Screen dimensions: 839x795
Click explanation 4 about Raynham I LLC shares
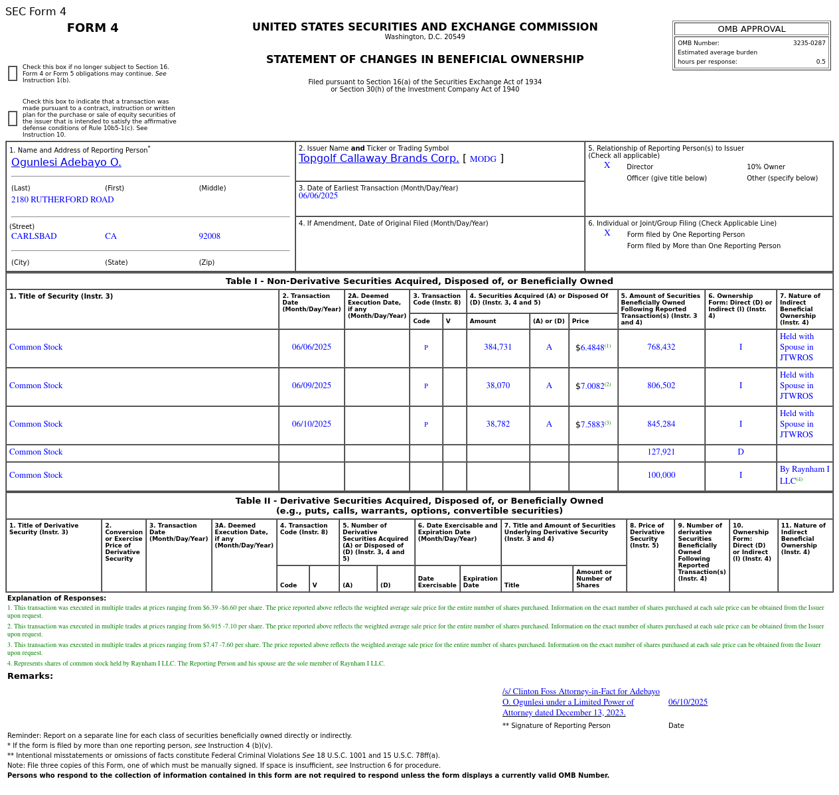pos(196,664)
